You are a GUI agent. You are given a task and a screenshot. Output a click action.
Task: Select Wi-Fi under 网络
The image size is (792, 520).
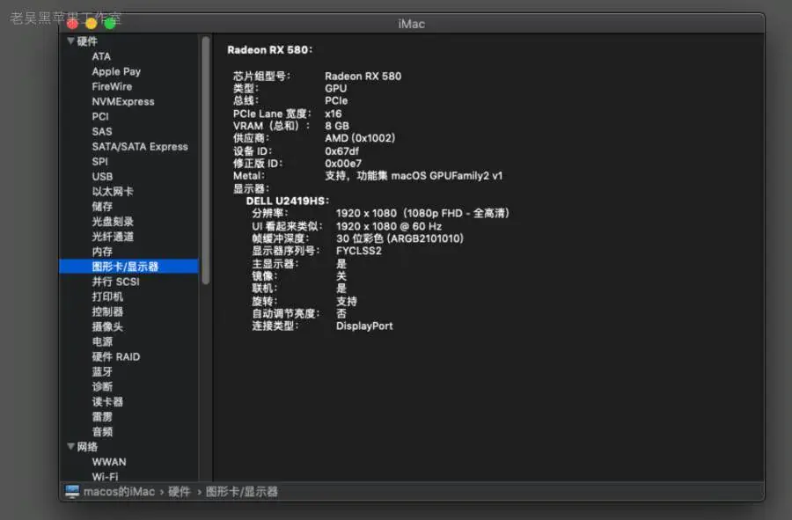click(x=105, y=476)
